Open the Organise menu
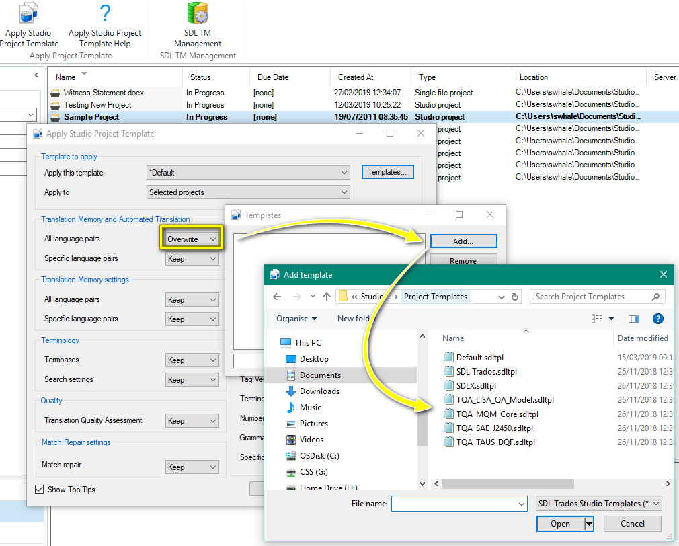The width and height of the screenshot is (679, 546). [x=296, y=319]
